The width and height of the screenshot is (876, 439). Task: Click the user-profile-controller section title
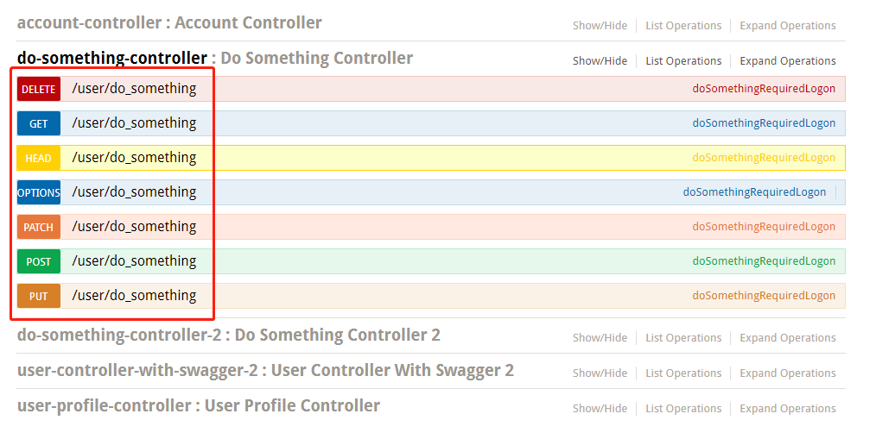pyautogui.click(x=199, y=405)
